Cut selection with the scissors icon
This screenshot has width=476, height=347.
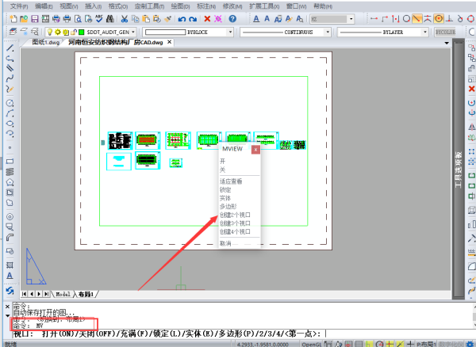(x=125, y=19)
